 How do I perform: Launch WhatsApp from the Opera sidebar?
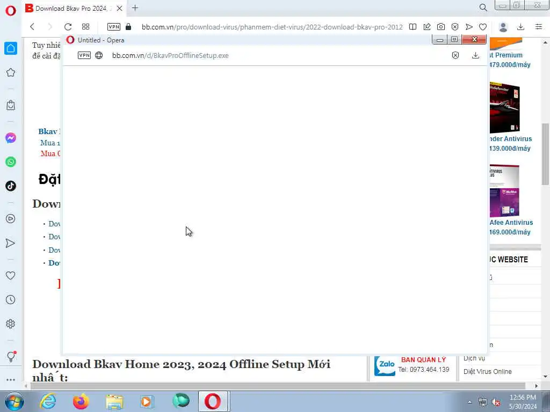click(x=11, y=162)
